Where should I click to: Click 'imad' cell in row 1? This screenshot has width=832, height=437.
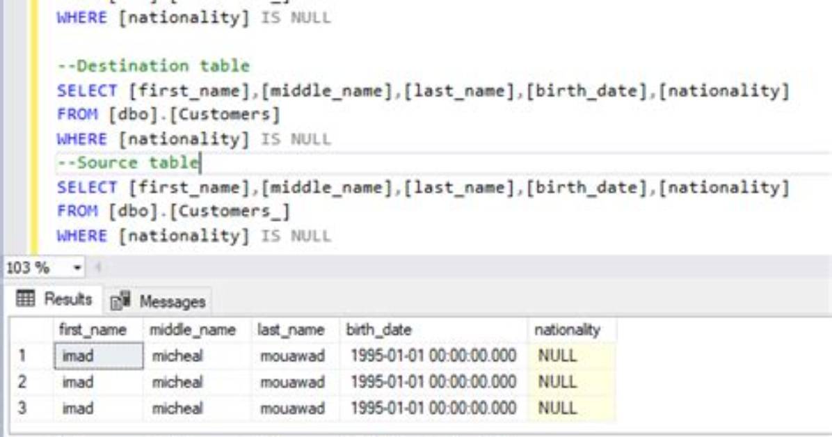point(98,355)
